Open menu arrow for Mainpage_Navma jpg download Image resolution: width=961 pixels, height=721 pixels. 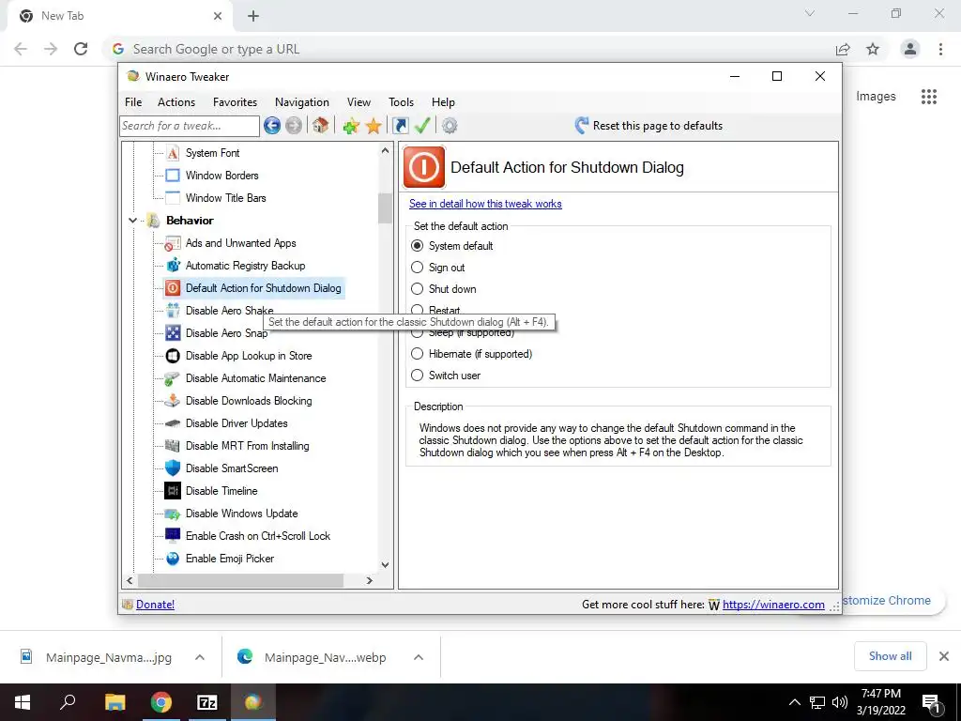[x=200, y=657]
